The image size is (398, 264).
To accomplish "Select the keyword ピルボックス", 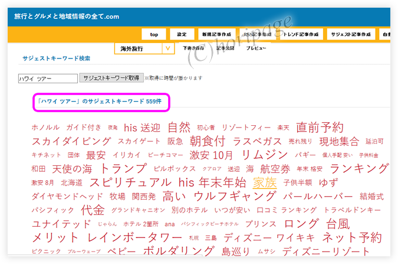I will click(x=175, y=169).
